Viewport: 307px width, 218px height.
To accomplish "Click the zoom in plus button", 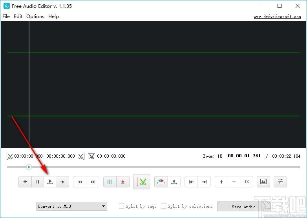I will (x=221, y=182).
